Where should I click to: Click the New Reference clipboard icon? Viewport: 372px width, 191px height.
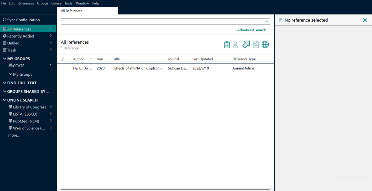click(227, 45)
